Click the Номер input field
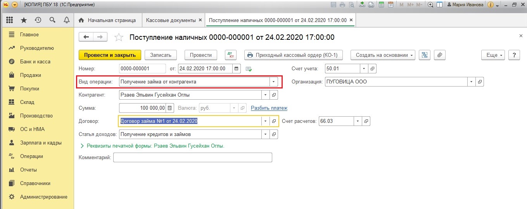Screen dimensions: 527x209 point(142,68)
